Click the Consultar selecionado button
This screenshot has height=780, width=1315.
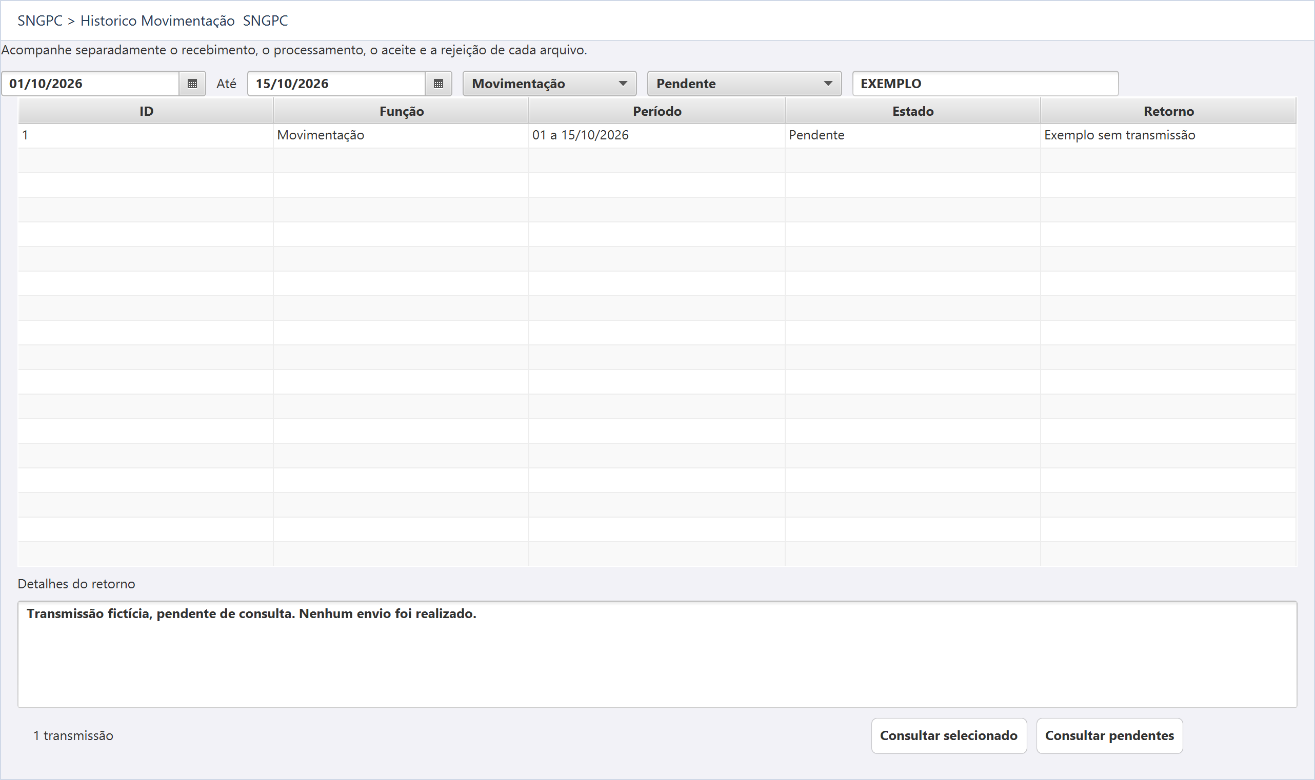click(x=949, y=735)
